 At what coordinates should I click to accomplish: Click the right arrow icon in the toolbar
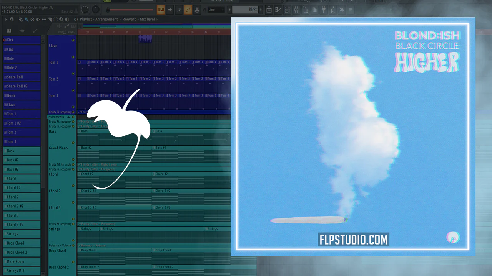coord(170,10)
